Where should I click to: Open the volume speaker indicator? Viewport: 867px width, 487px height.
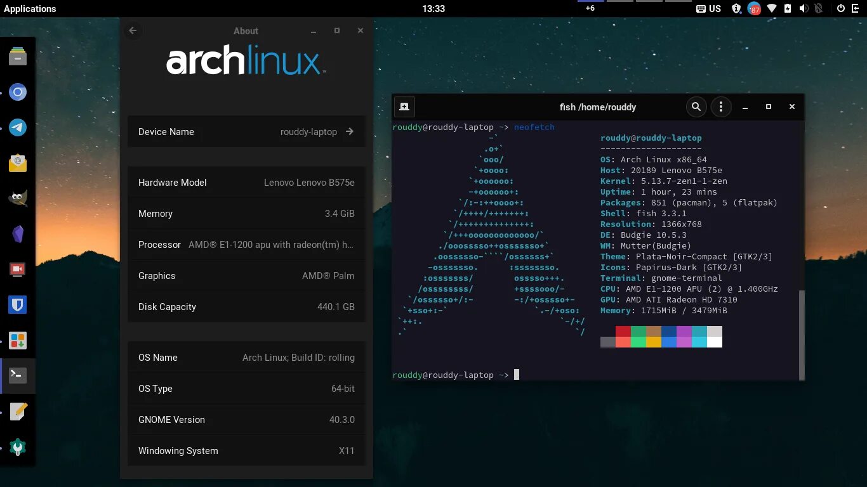803,8
